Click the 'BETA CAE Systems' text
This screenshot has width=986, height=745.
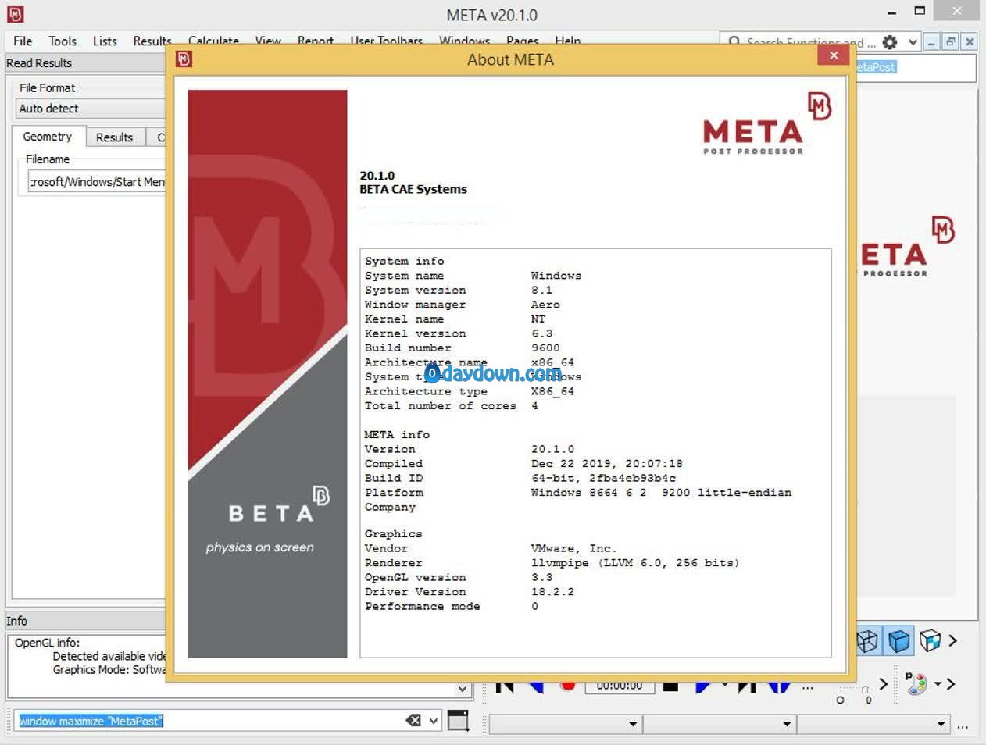click(x=413, y=189)
